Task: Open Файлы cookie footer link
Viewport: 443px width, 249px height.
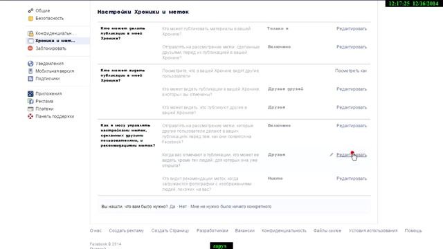Action: point(327,230)
